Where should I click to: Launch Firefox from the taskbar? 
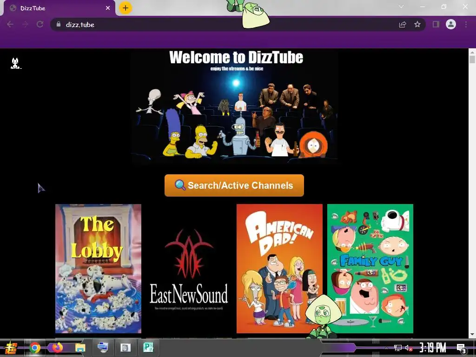point(57,348)
